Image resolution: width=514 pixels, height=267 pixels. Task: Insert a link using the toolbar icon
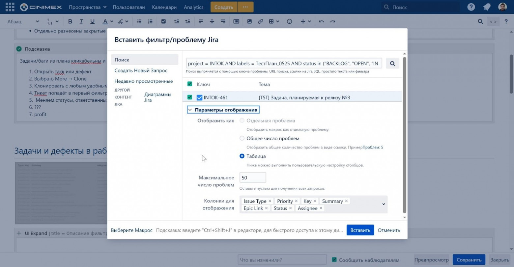click(261, 21)
